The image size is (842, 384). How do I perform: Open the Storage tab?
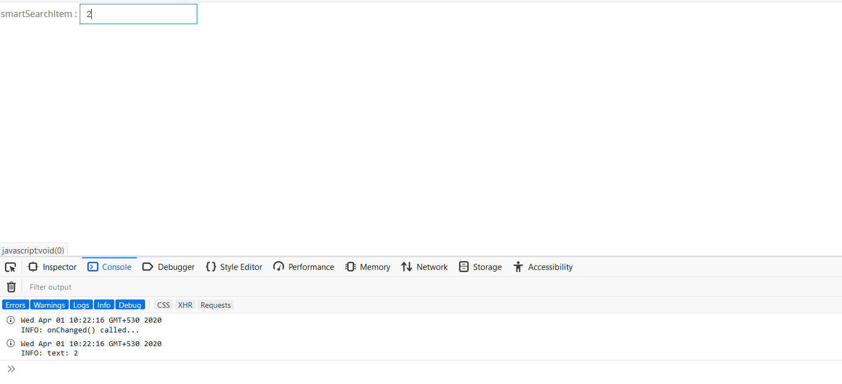tap(480, 267)
